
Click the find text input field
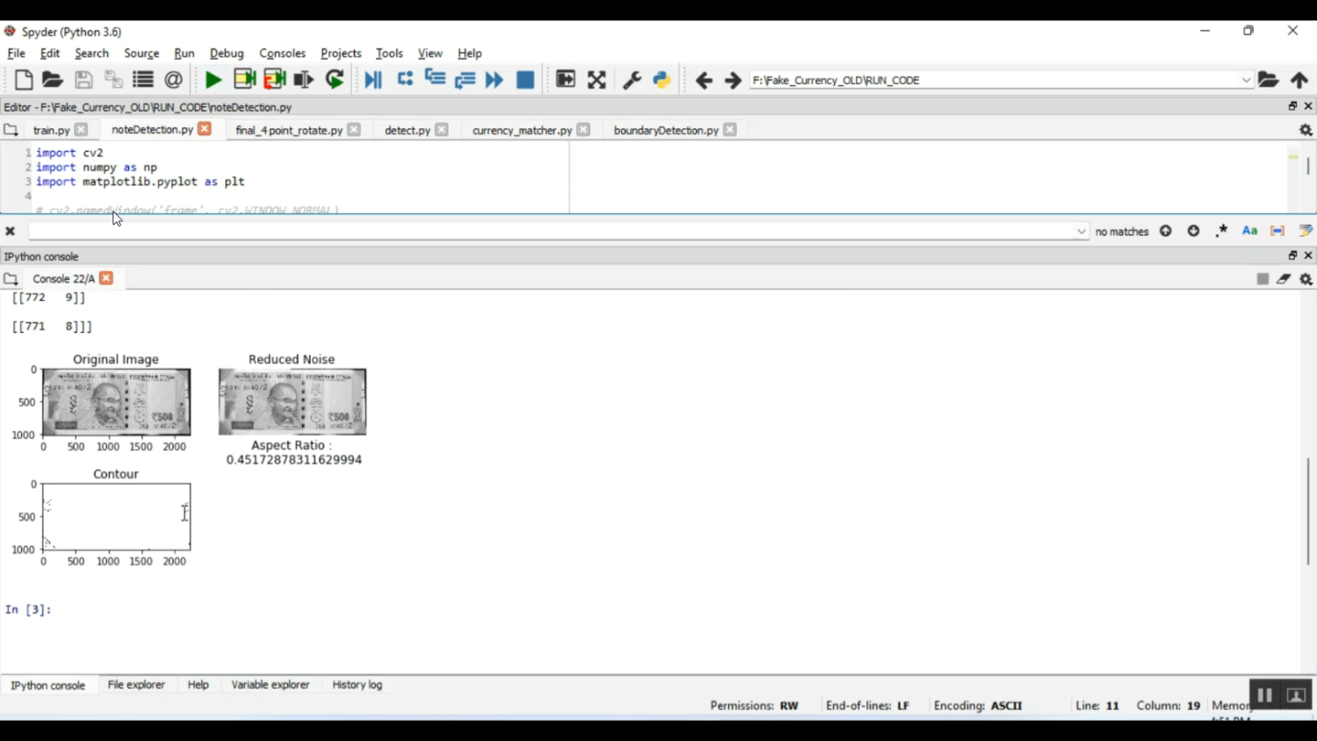click(x=553, y=232)
